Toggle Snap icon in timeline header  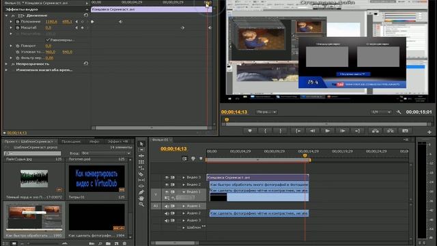pyautogui.click(x=184, y=159)
